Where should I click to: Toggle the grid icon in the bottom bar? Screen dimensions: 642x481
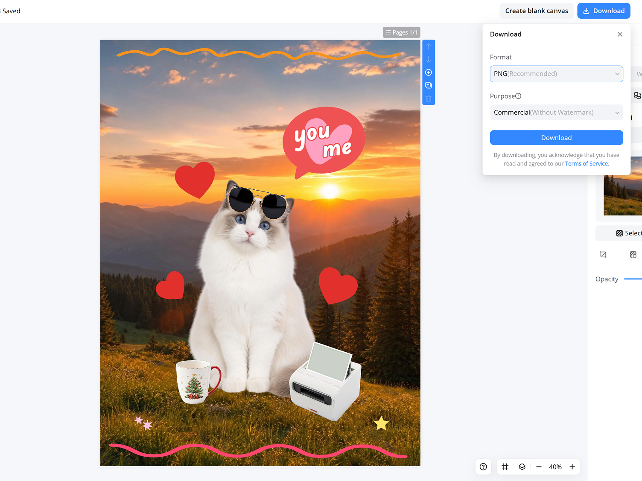[x=505, y=467]
